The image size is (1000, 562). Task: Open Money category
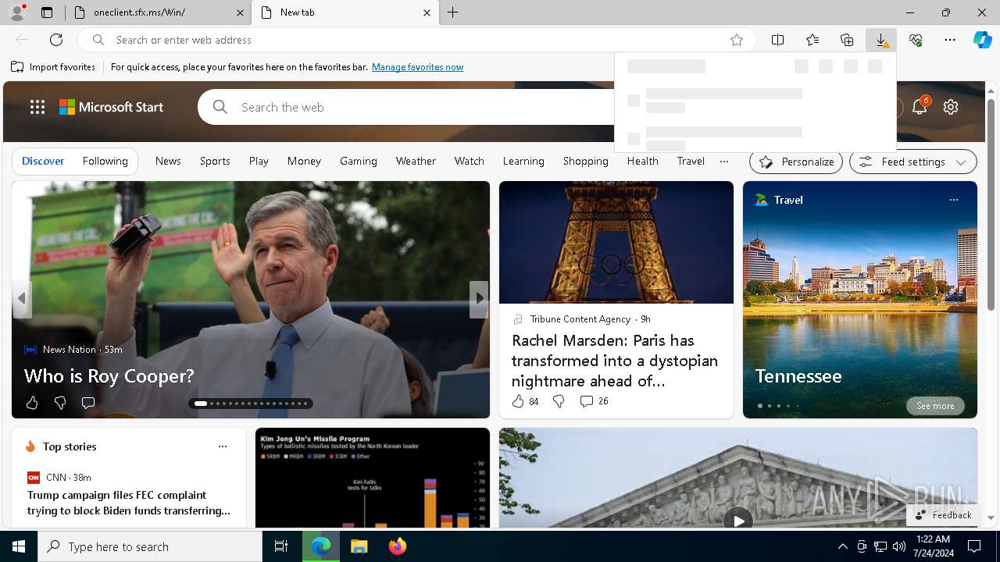[304, 161]
